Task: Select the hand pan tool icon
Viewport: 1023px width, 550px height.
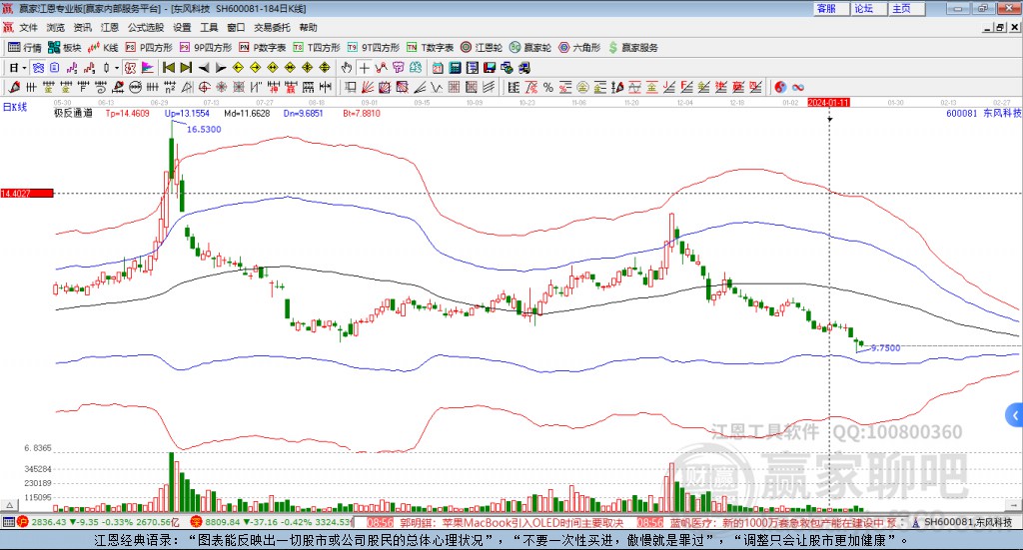Action: click(347, 68)
